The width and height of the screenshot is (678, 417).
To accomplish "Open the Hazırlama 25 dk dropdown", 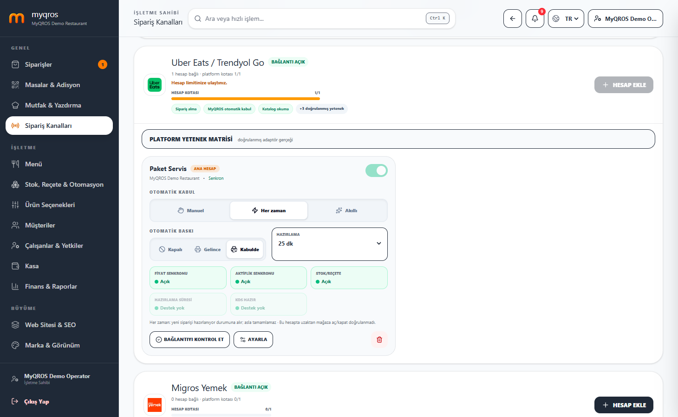I will pos(330,244).
